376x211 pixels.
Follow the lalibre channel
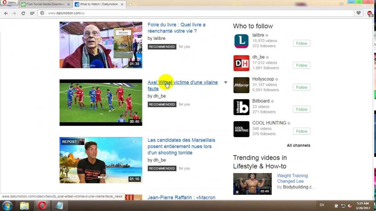302,43
